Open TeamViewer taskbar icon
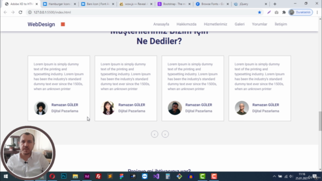This screenshot has height=181, width=322. pos(144,176)
